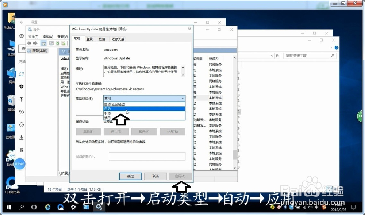The width and height of the screenshot is (365, 215).
Task: Switch to the 登录 tab
Action: pyautogui.click(x=89, y=39)
